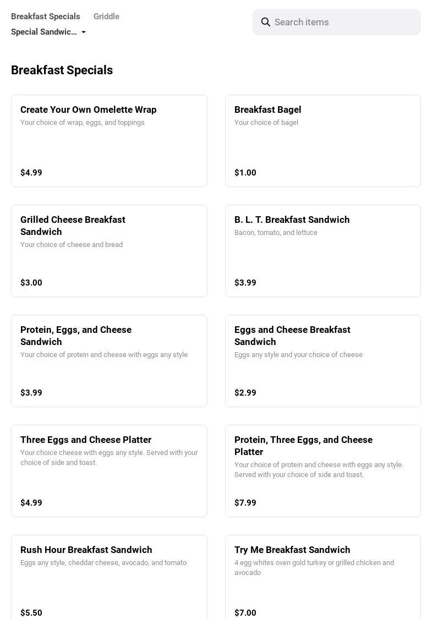This screenshot has width=432, height=619.
Task: Select the Protein, Three Eggs, and Cheese Platter
Action: [322, 471]
